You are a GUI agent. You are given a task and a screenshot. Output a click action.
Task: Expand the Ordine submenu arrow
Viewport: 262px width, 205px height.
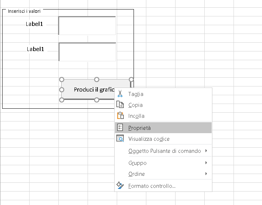(x=206, y=174)
